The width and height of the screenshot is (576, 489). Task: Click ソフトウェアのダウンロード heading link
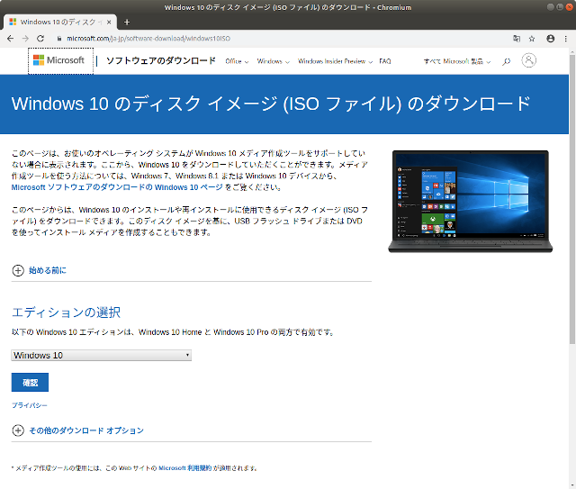tap(161, 60)
